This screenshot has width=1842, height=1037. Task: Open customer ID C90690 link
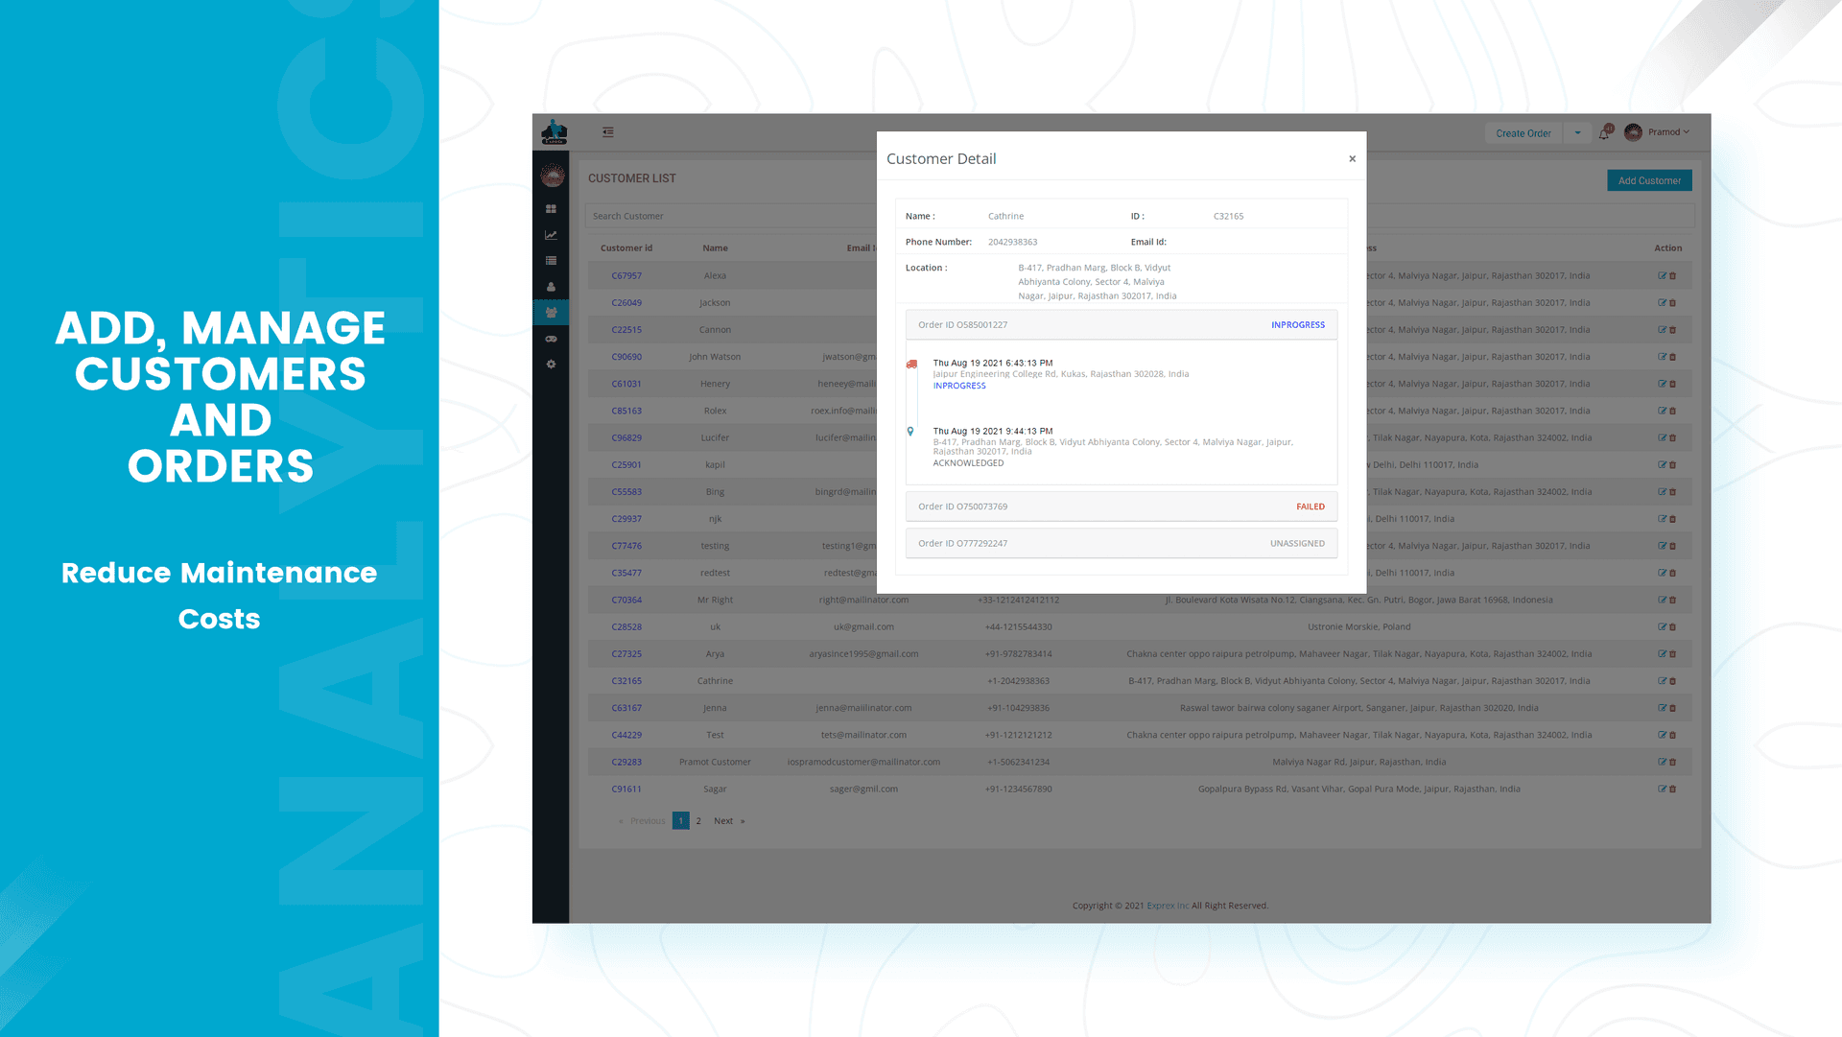tap(626, 357)
